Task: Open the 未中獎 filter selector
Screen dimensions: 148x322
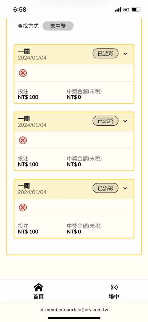Action: [x=58, y=26]
